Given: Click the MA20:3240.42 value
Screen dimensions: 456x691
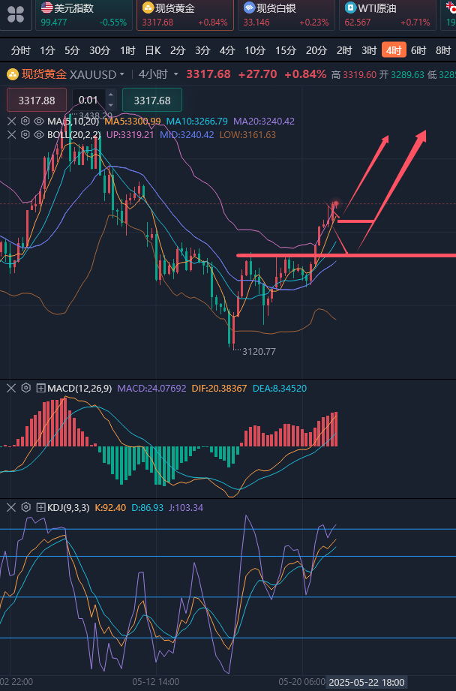Looking at the screenshot, I should pos(264,122).
